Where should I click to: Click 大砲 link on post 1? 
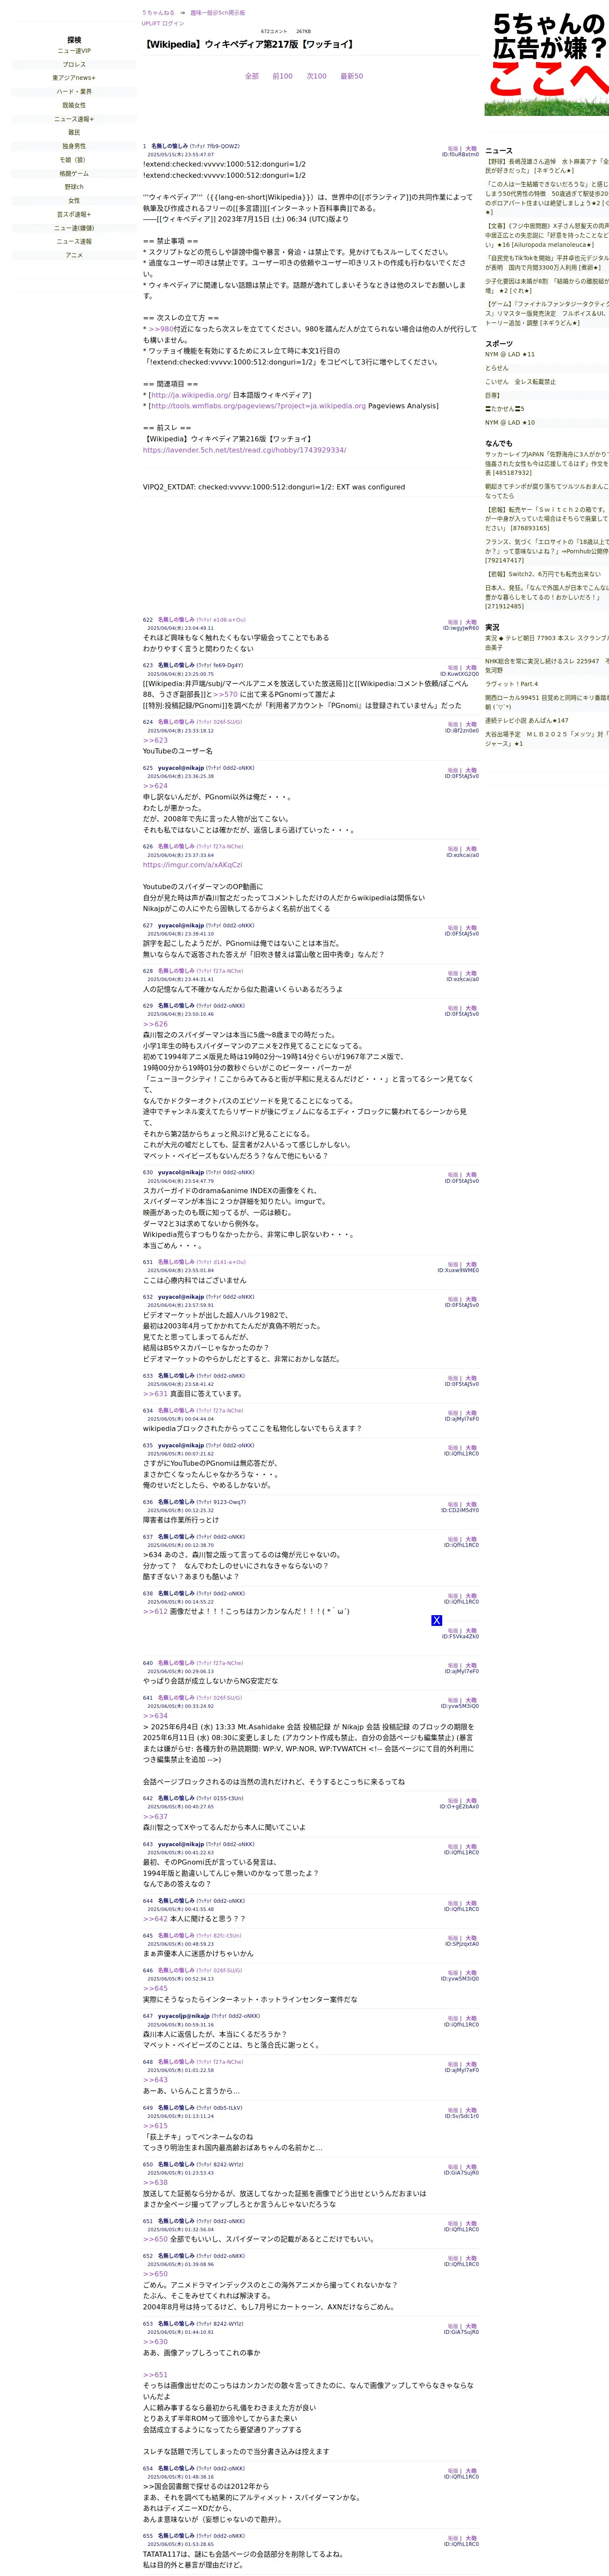(x=471, y=149)
